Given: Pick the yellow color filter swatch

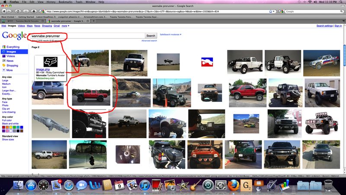Looking at the screenshot, I should (x=10, y=127).
